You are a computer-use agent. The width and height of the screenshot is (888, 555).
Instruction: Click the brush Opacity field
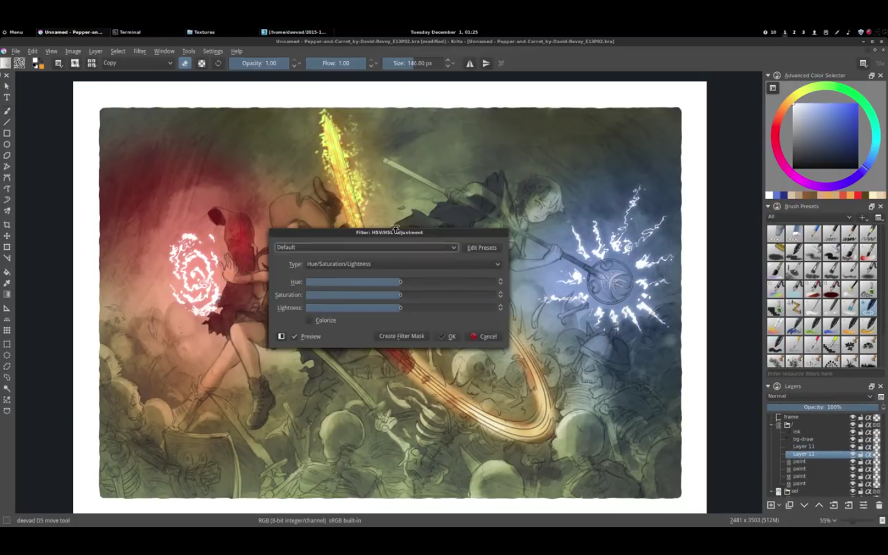(259, 63)
